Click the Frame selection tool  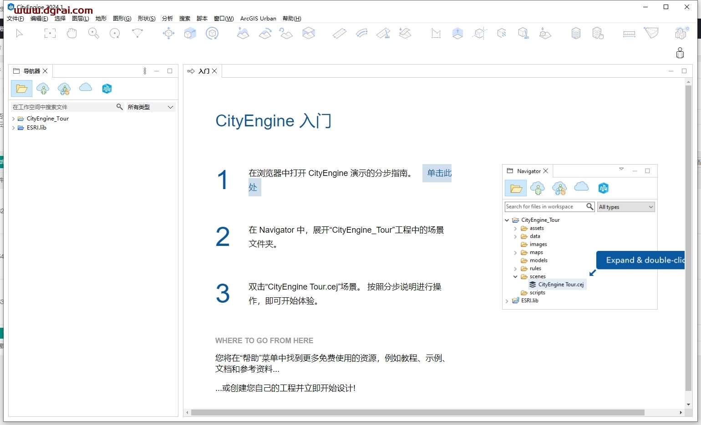pyautogui.click(x=50, y=33)
